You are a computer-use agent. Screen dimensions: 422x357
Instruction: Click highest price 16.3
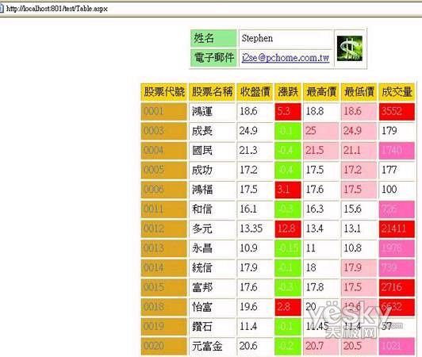pos(315,209)
